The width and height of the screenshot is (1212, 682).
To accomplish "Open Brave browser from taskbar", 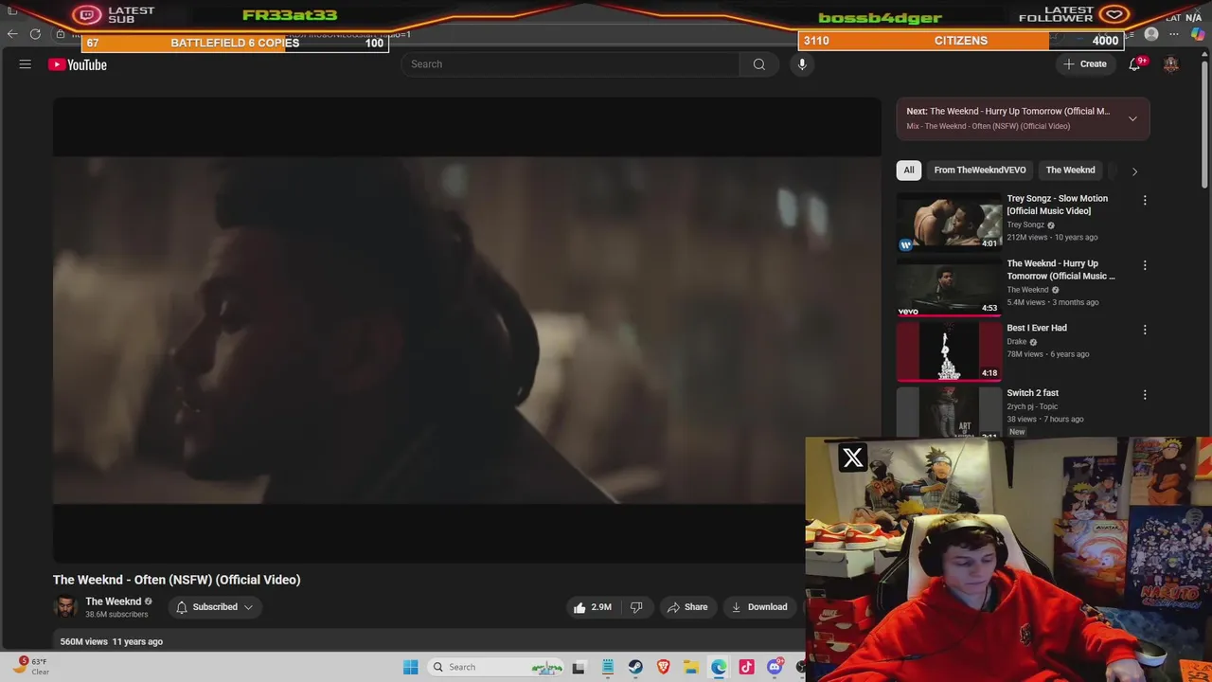I will tap(664, 667).
